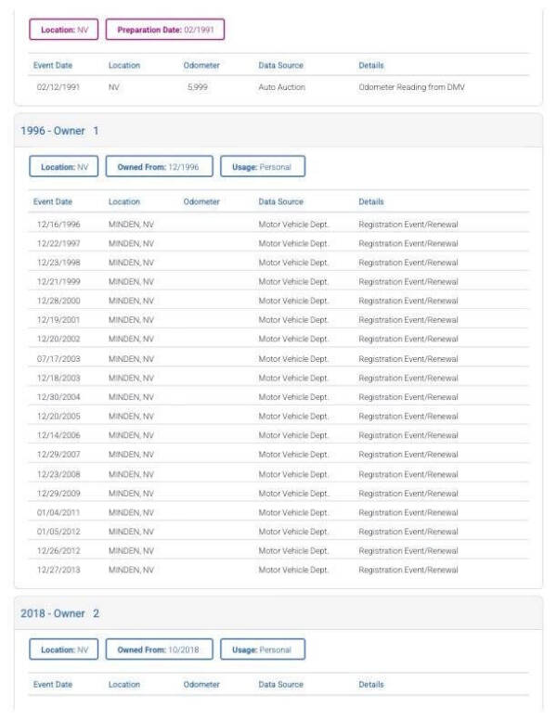Expand the 1996 - Owner 1 header
557x720 pixels.
pyautogui.click(x=278, y=131)
